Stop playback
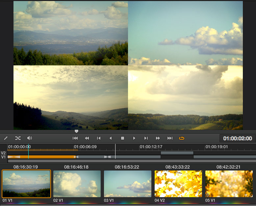This screenshot has height=206, width=256. (x=122, y=138)
